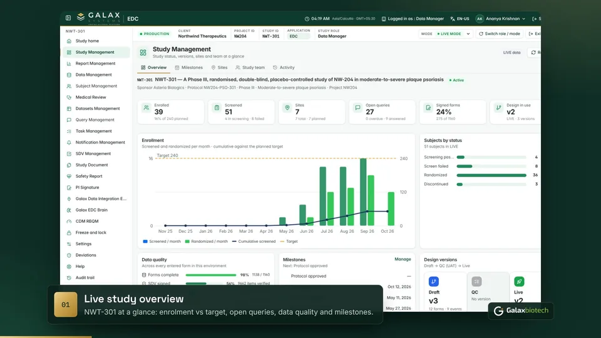Viewport: 601px width, 338px height.
Task: Toggle Screened / month legend
Action: pos(162,242)
